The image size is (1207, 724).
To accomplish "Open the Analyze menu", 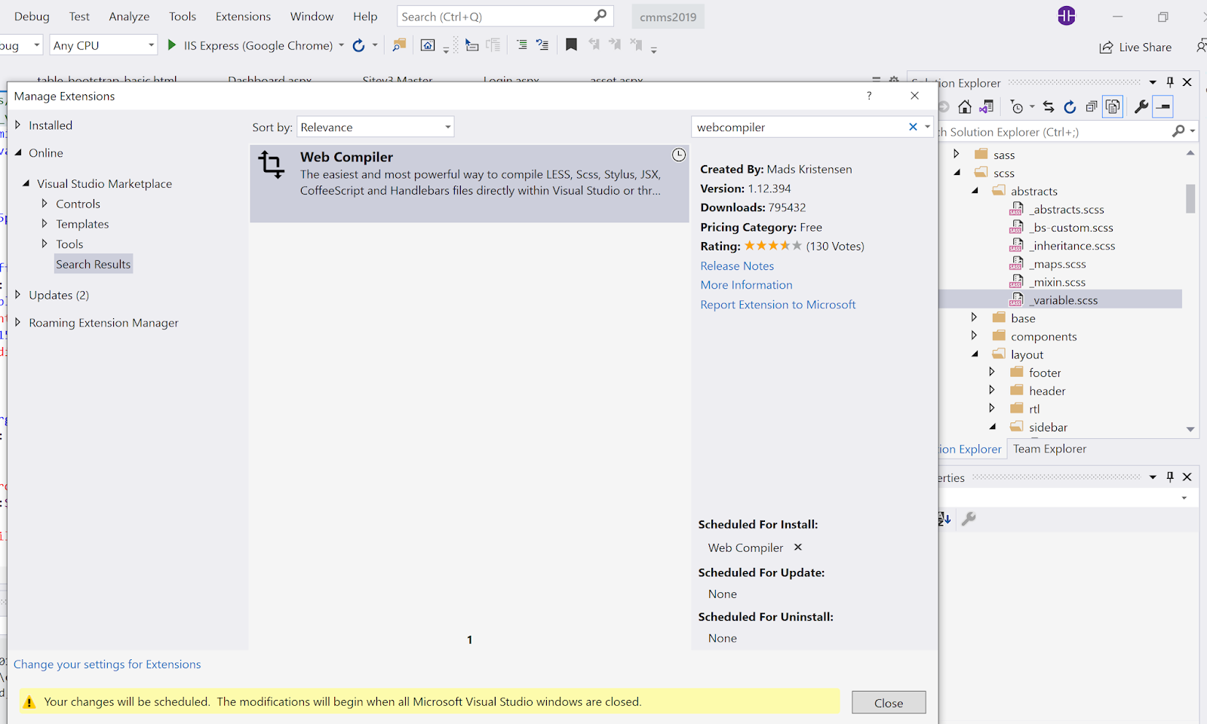I will 129,17.
